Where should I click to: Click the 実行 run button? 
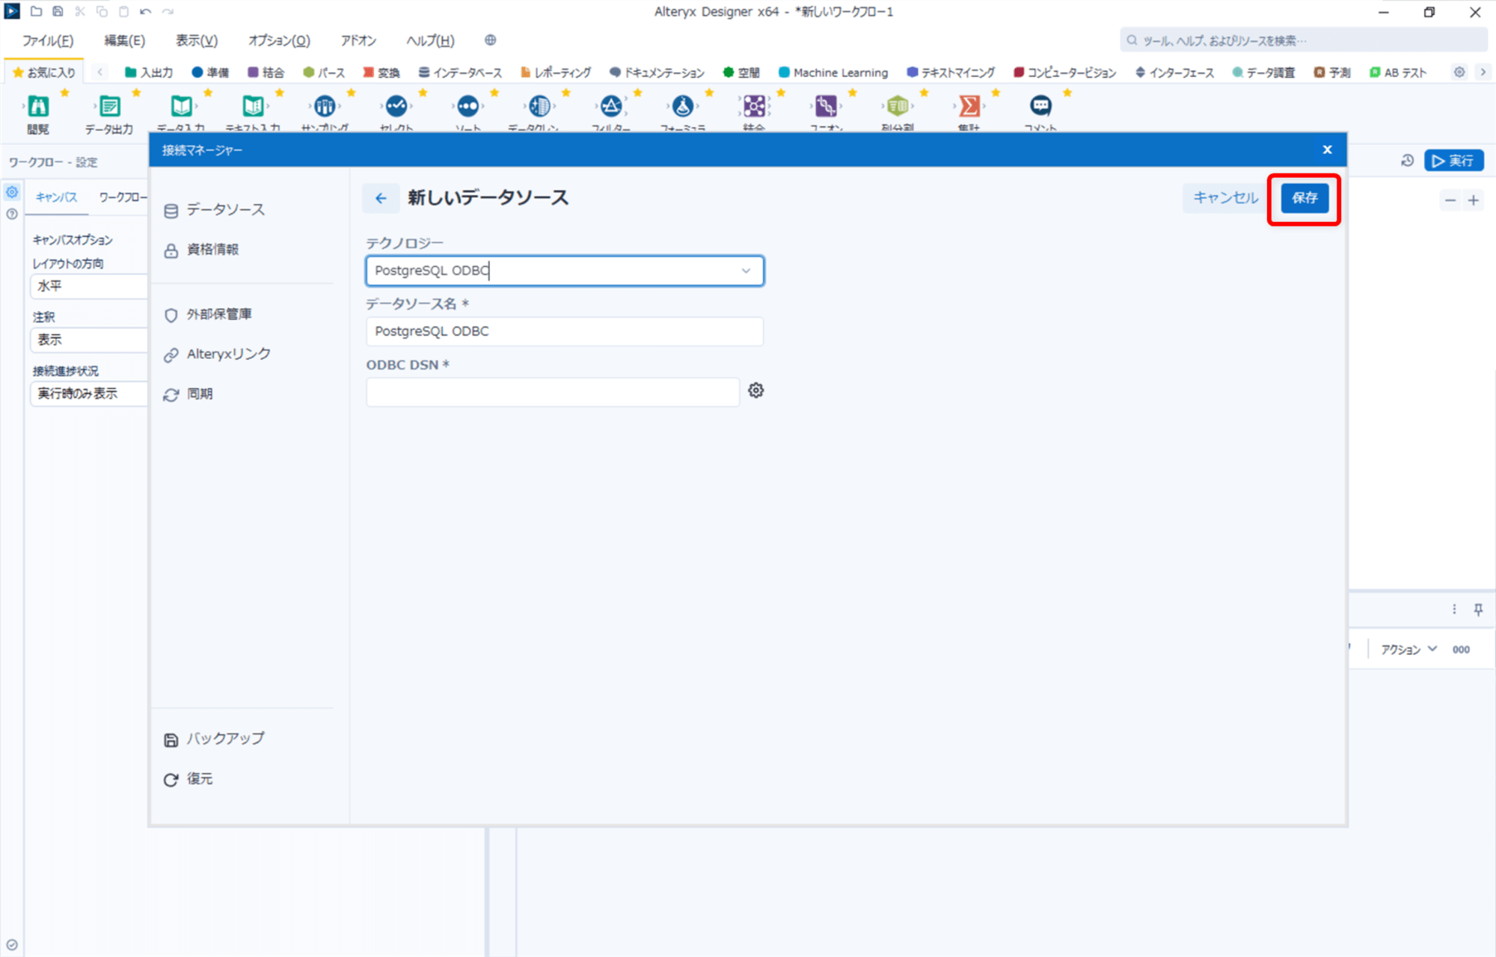(1453, 161)
